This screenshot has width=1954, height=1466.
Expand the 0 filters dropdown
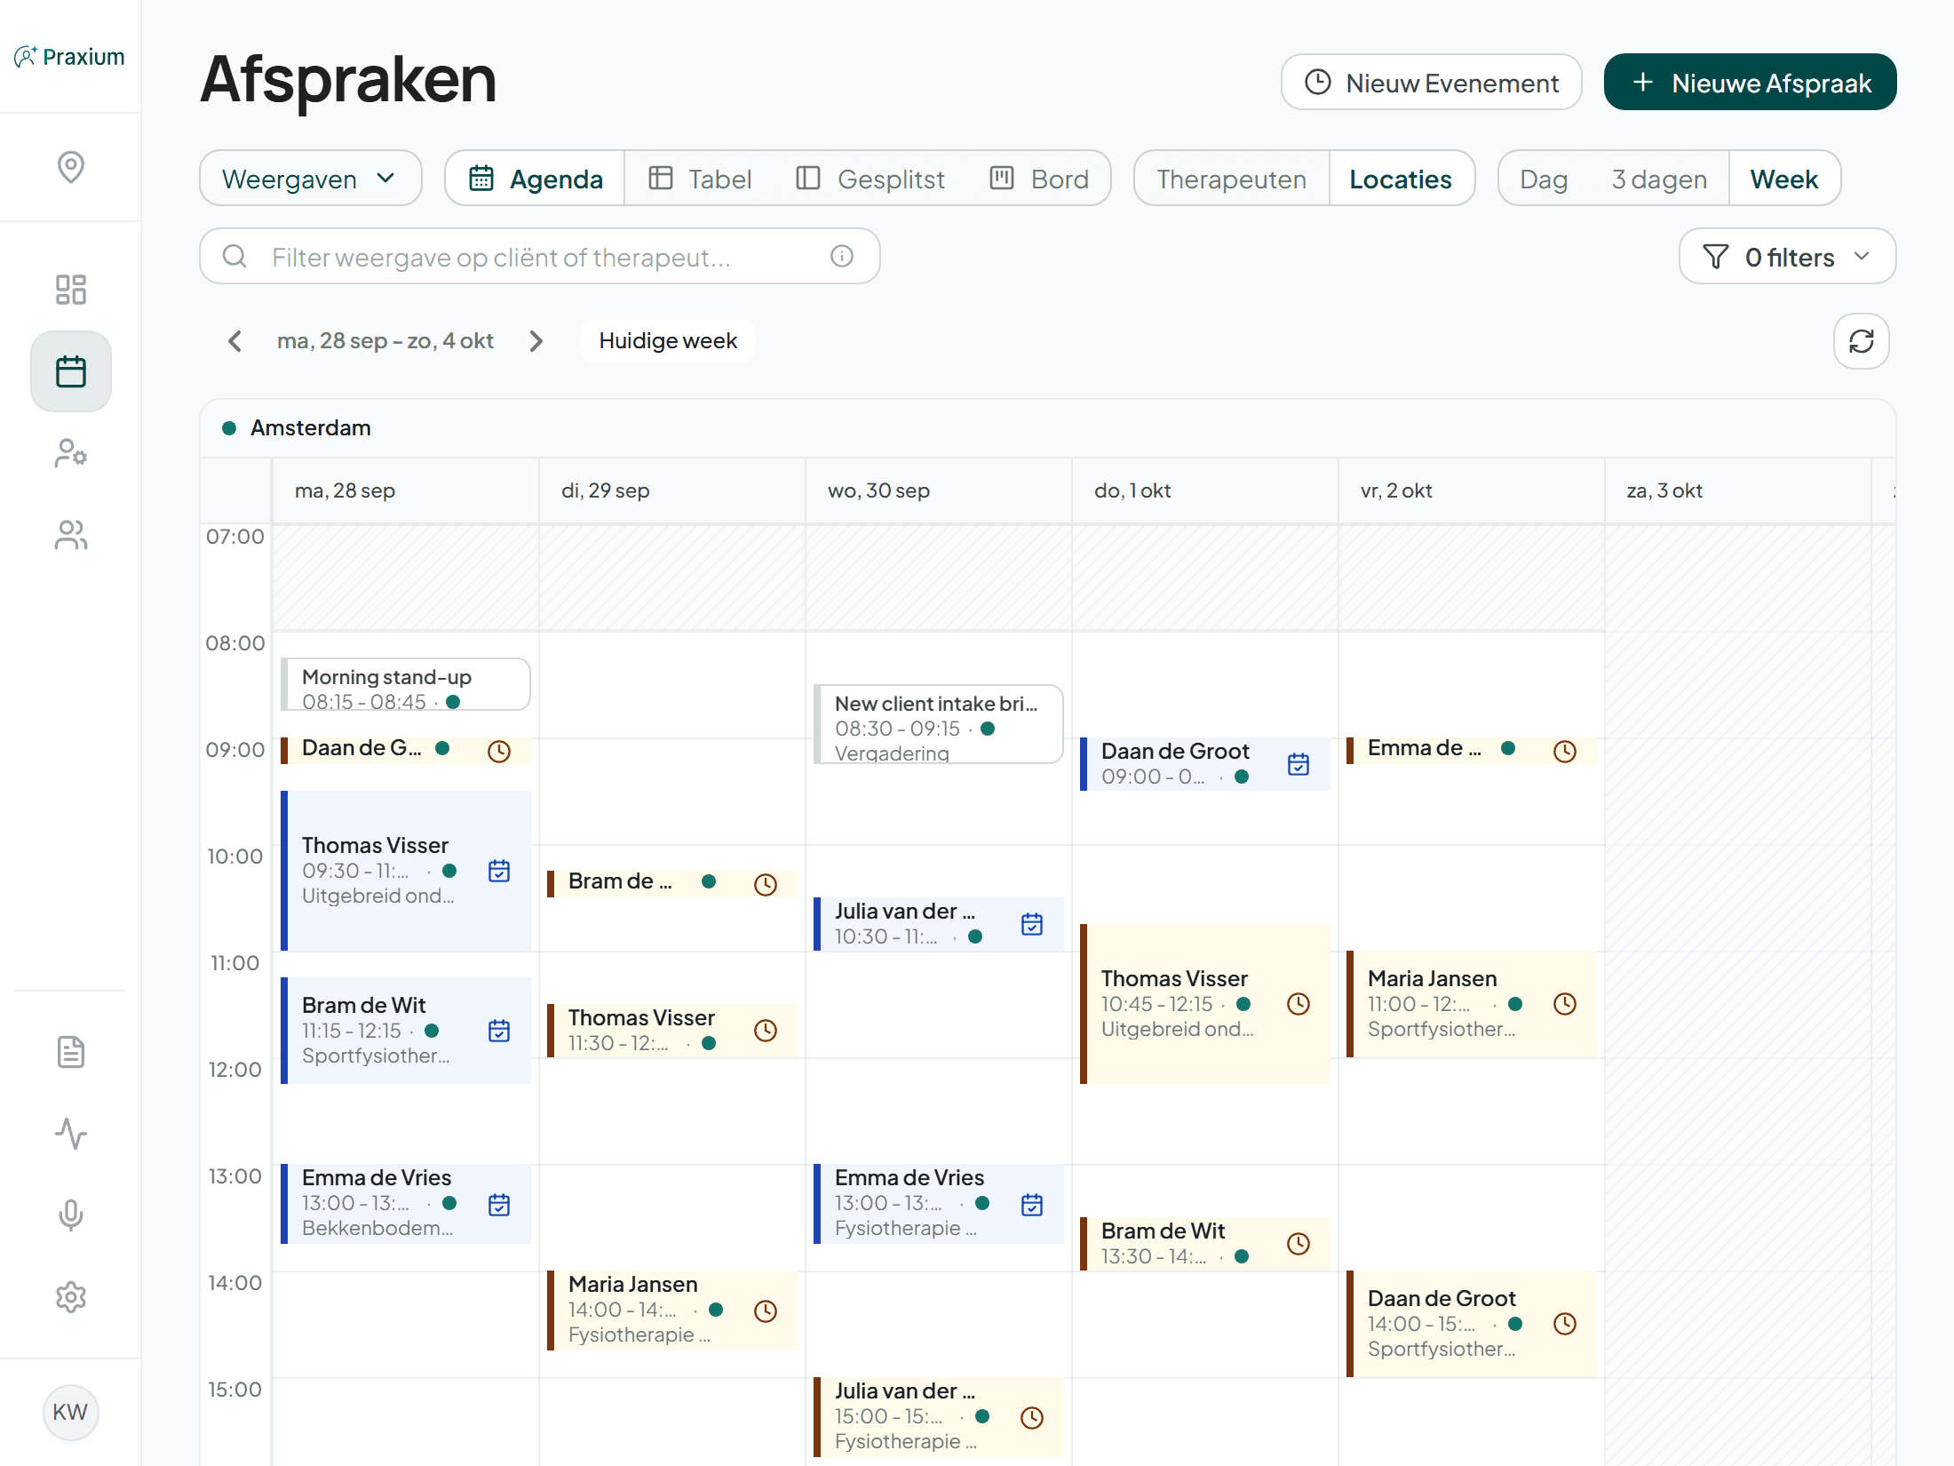tap(1787, 257)
